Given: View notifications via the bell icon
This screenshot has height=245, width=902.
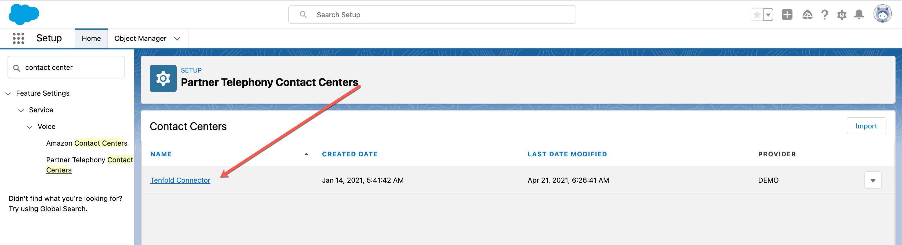Looking at the screenshot, I should 859,14.
